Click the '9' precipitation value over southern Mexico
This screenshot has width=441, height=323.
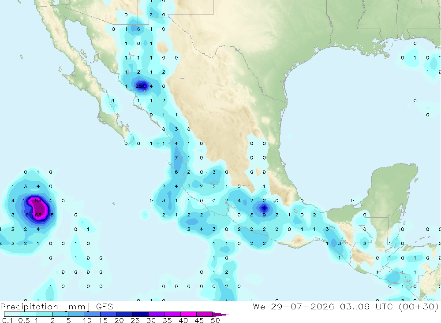tap(264, 215)
